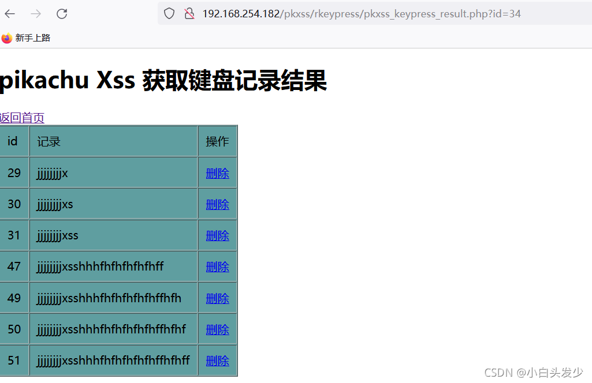This screenshot has width=592, height=383.
Task: Click the id cell 29
Action: point(14,173)
